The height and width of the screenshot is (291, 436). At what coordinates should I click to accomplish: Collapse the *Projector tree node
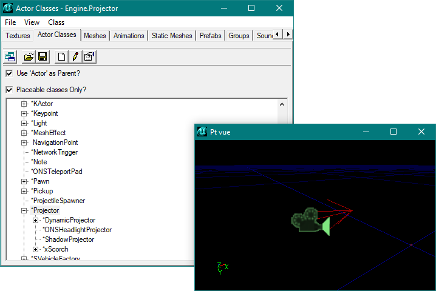24,211
